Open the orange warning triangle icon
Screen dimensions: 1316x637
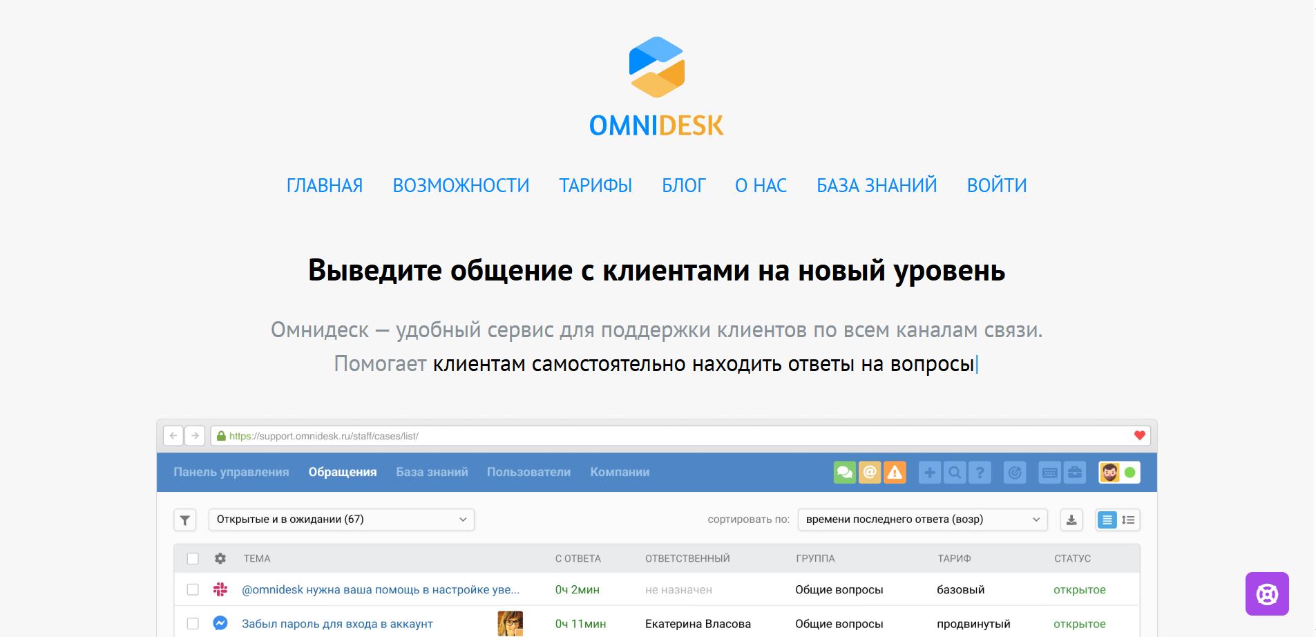click(895, 473)
